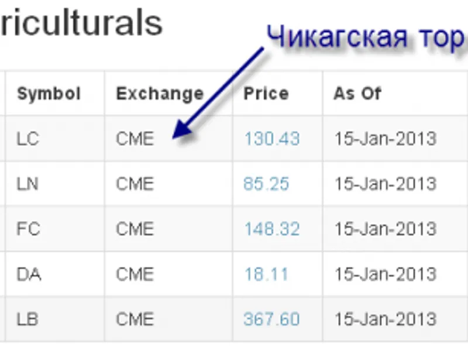Open the 85.25 price link

click(266, 184)
